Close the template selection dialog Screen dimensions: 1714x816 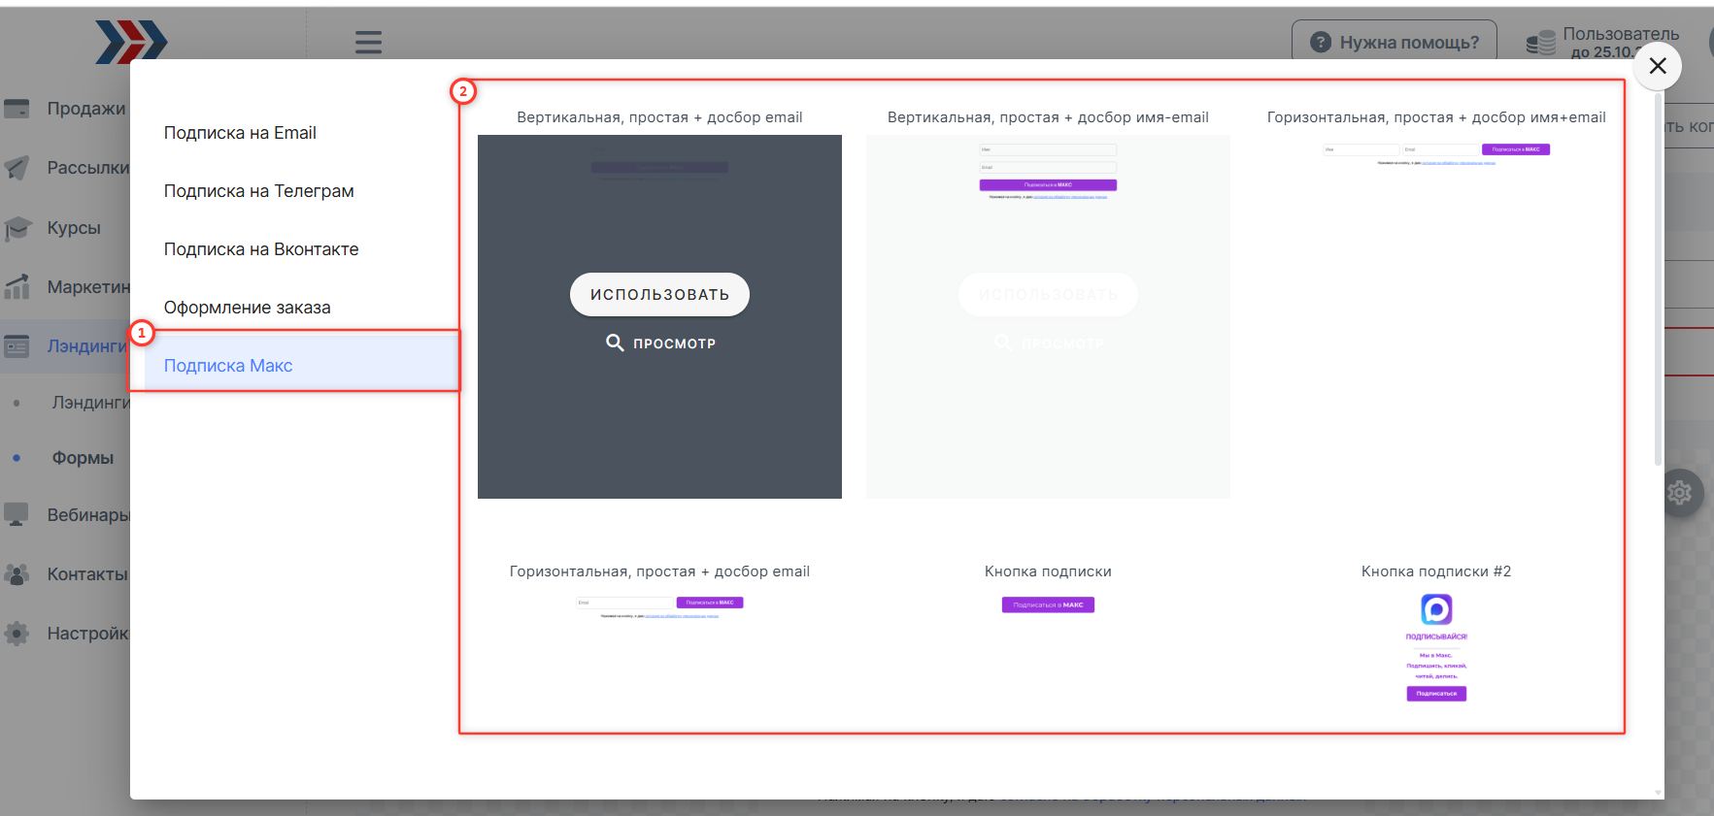coord(1658,66)
